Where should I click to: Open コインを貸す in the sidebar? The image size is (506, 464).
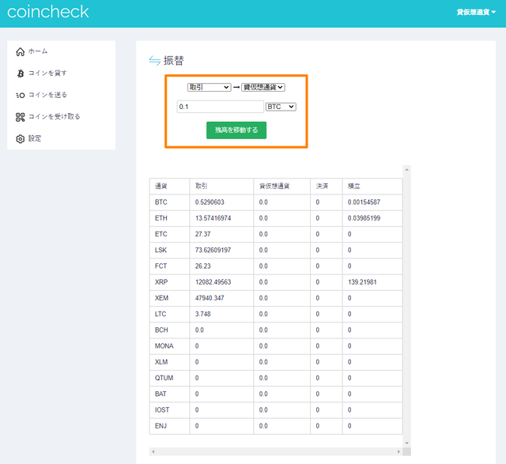pos(47,74)
